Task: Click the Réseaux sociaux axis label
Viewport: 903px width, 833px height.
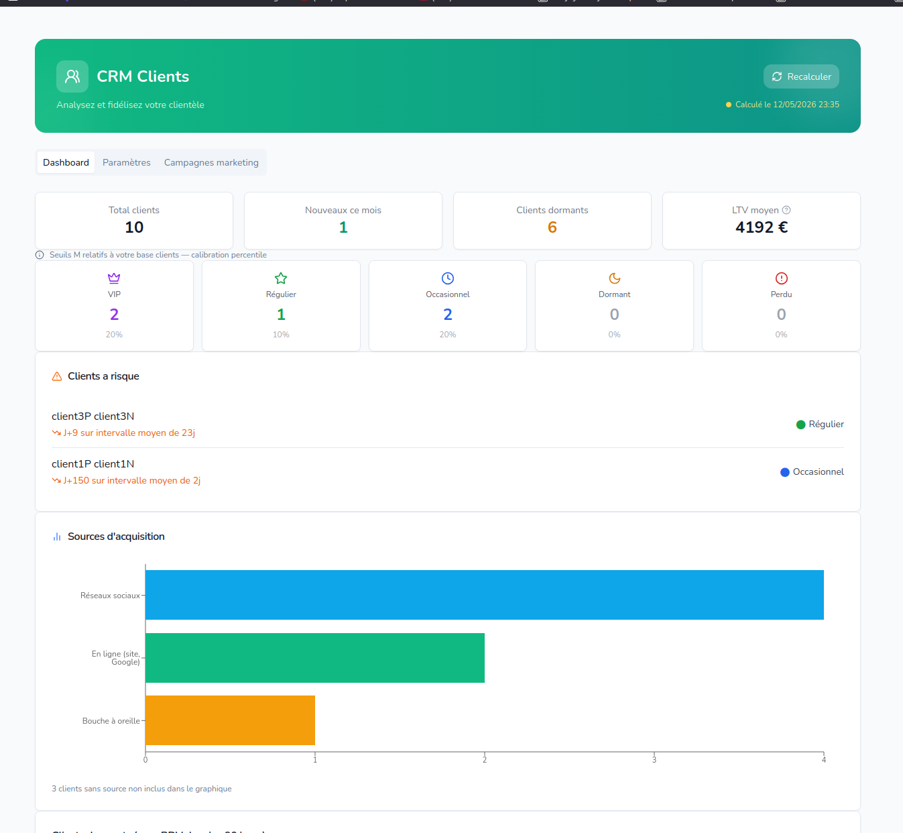Action: (x=110, y=596)
